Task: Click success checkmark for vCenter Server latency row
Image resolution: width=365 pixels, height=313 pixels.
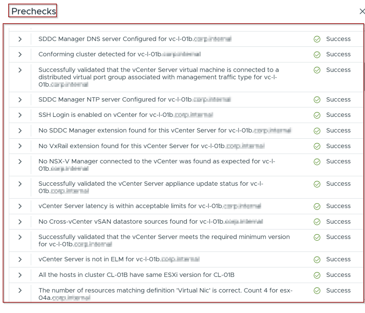Action: click(317, 207)
